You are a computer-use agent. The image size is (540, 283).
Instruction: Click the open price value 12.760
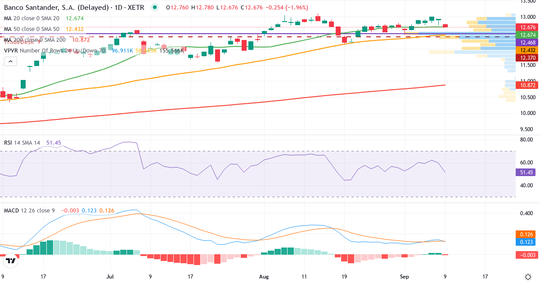point(180,8)
